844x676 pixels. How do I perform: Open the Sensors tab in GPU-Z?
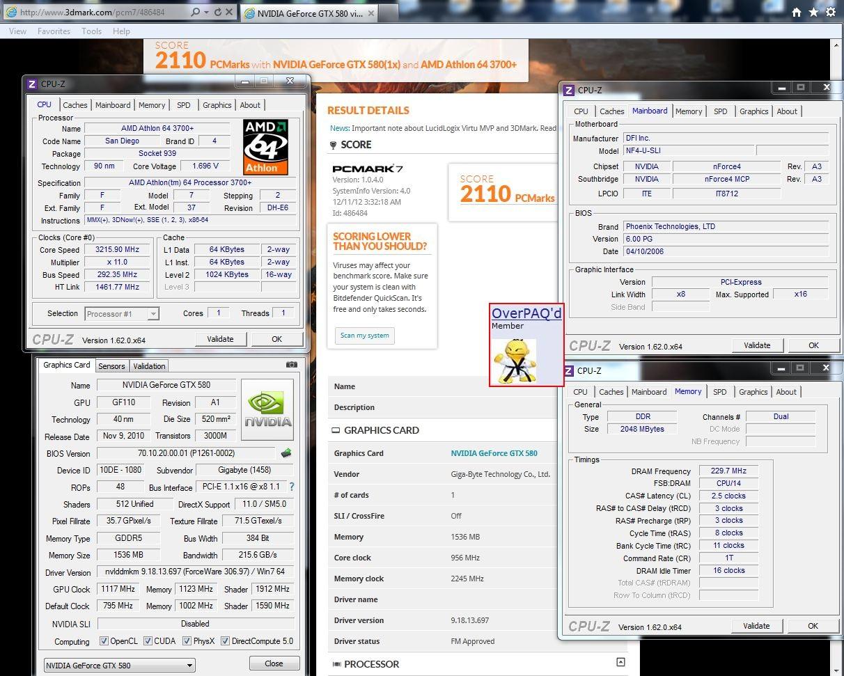(111, 366)
